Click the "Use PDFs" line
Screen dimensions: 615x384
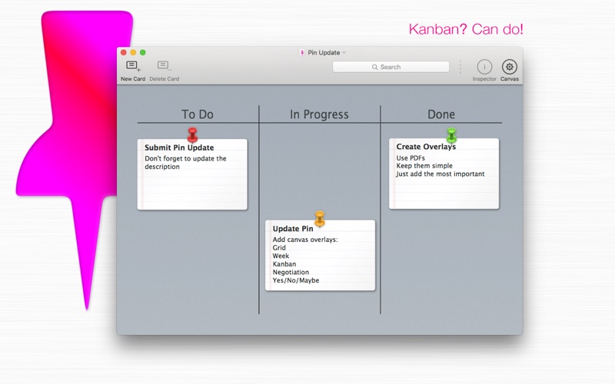coord(411,158)
